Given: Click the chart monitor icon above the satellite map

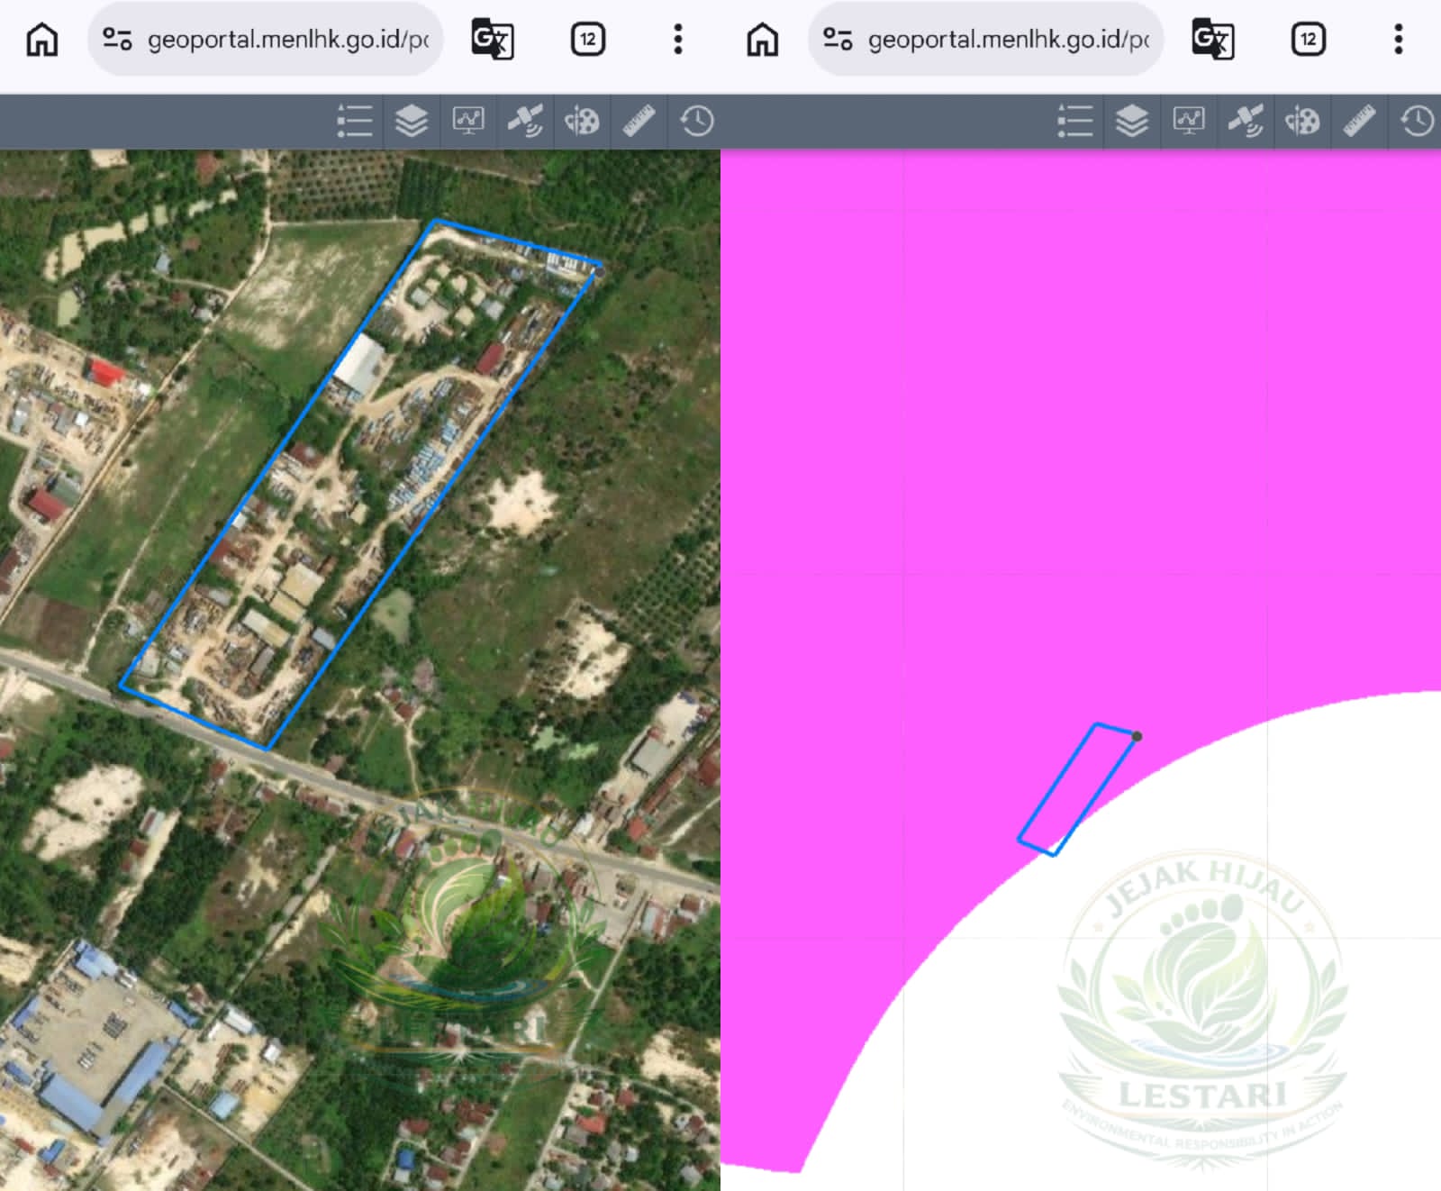Looking at the screenshot, I should click(x=467, y=121).
